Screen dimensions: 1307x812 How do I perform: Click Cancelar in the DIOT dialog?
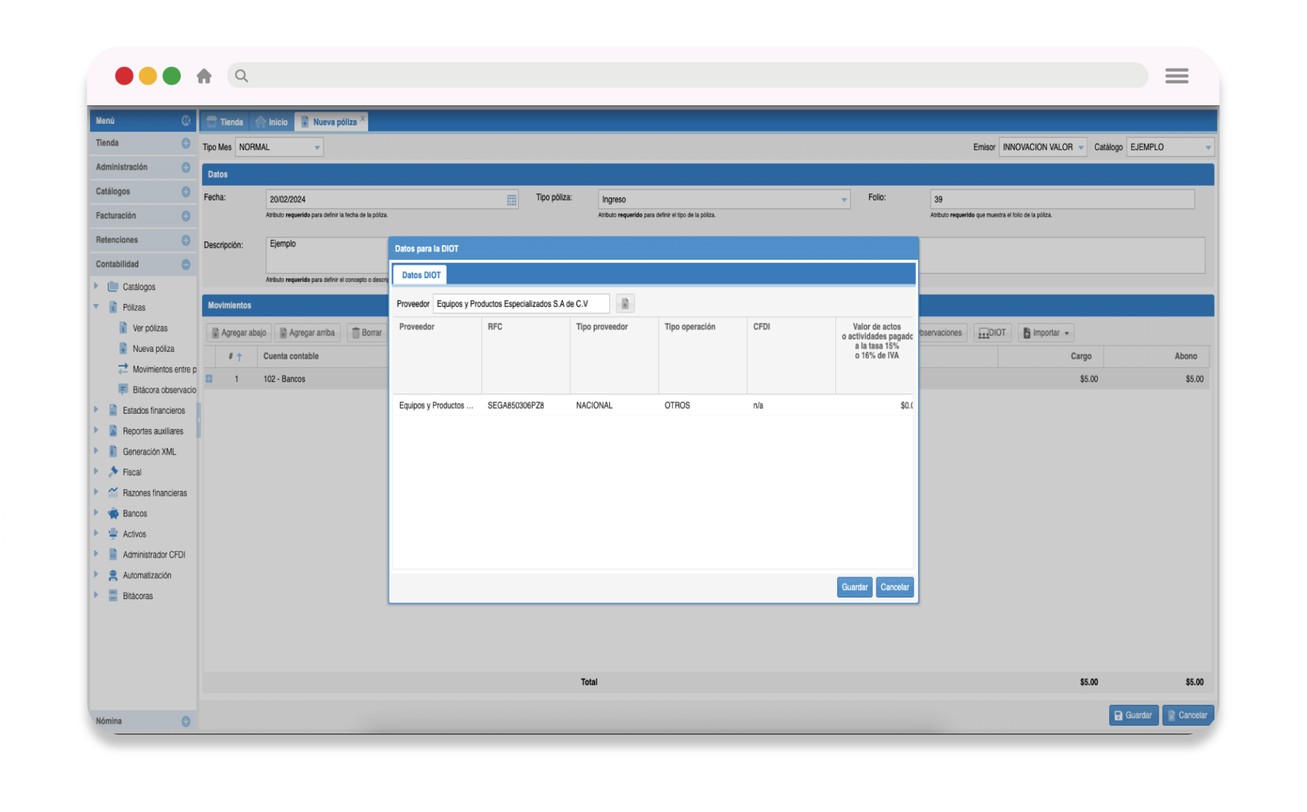tap(894, 587)
